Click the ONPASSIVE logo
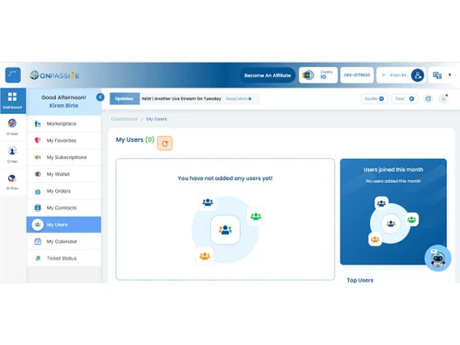The width and height of the screenshot is (460, 345). click(54, 75)
